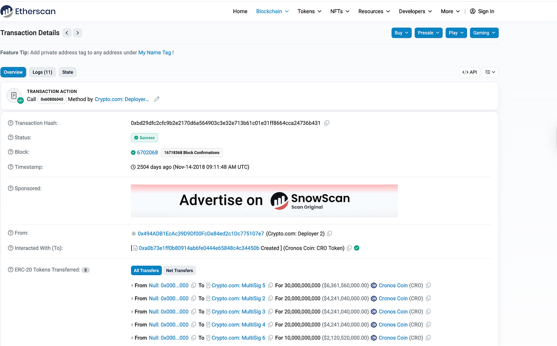This screenshot has width=557, height=346.
Task: Switch to the Logs (11) tab
Action: tap(42, 72)
